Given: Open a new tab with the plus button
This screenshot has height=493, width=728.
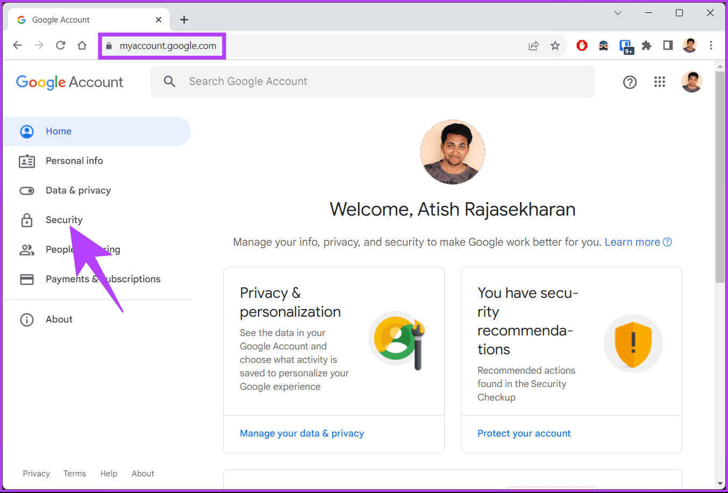Looking at the screenshot, I should click(184, 19).
